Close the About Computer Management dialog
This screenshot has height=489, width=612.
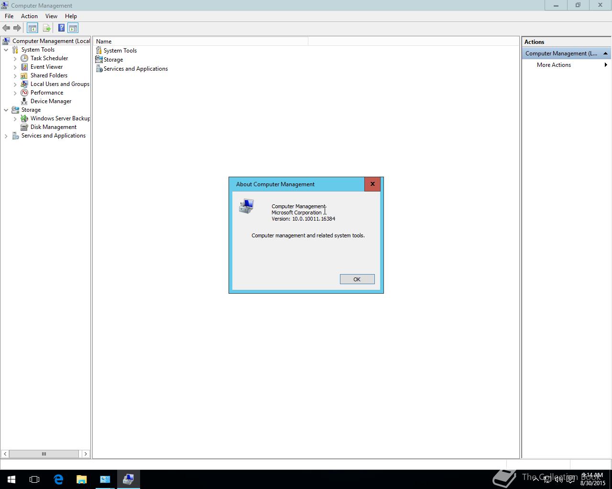(372, 184)
